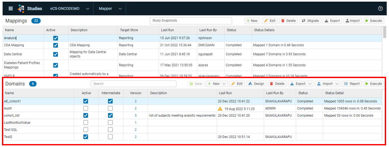Toggle Active checkbox for CDA Mapping

56,45
